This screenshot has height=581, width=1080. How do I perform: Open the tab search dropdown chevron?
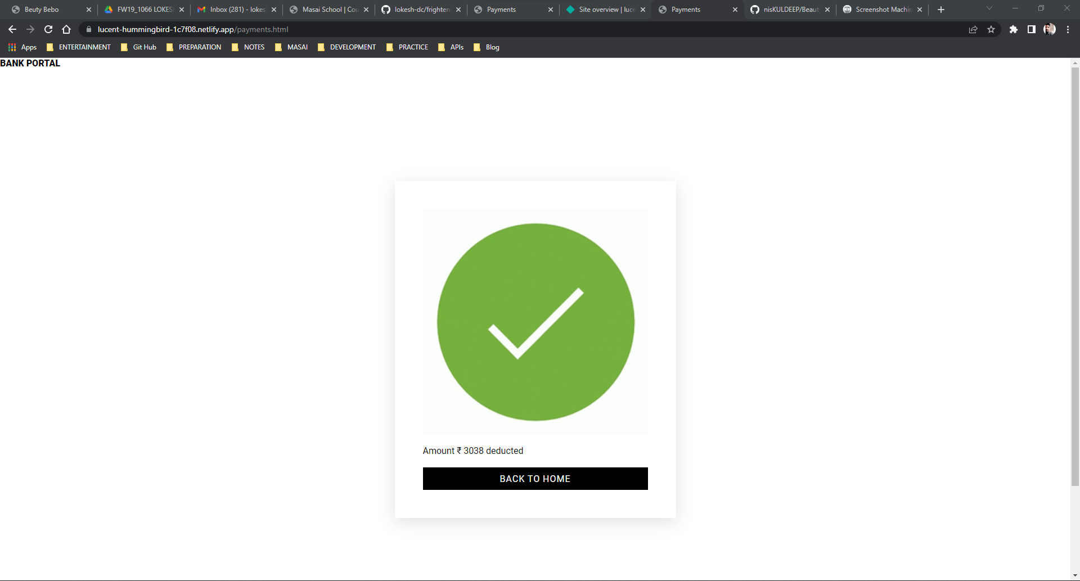pyautogui.click(x=989, y=9)
